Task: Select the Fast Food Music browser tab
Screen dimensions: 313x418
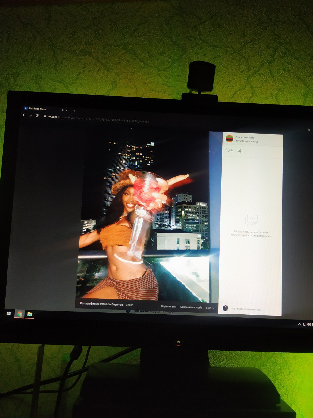Action: coord(46,109)
